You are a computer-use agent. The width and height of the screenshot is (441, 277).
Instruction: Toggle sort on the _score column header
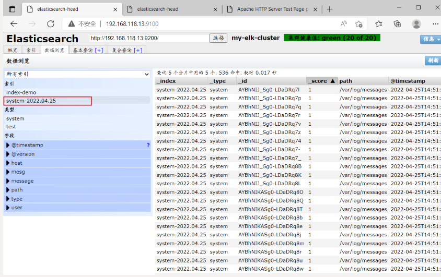[x=321, y=81]
